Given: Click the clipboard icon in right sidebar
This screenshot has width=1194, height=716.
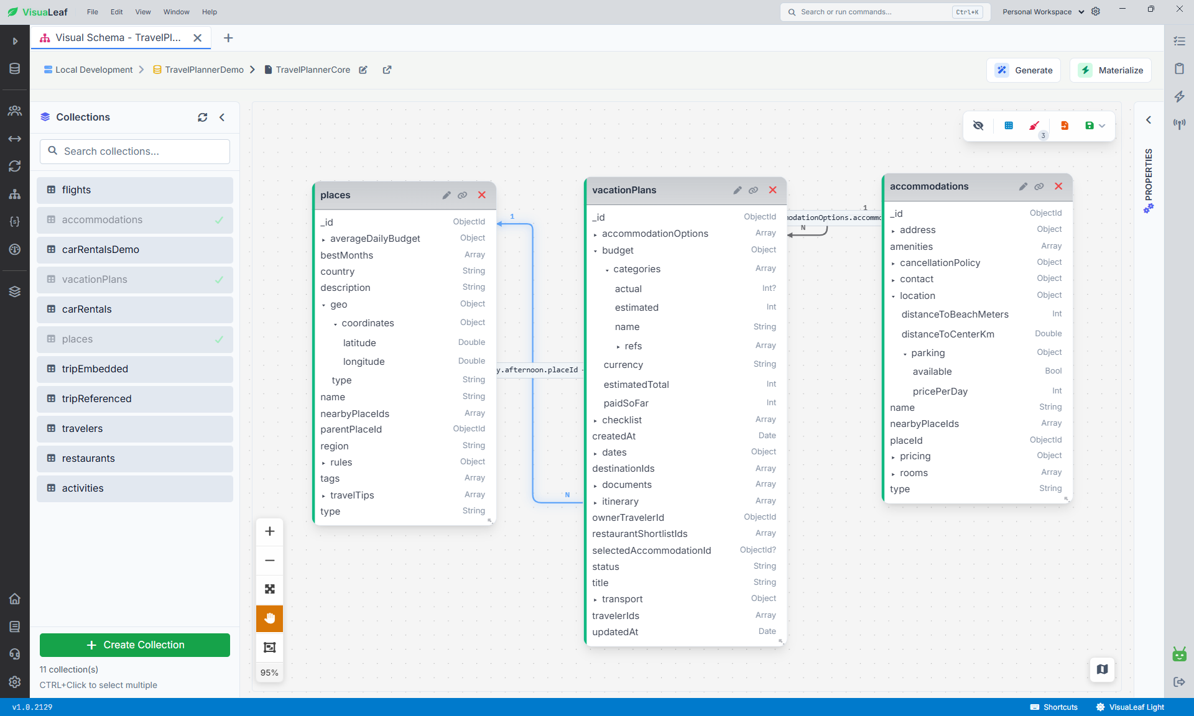Looking at the screenshot, I should pos(1179,69).
